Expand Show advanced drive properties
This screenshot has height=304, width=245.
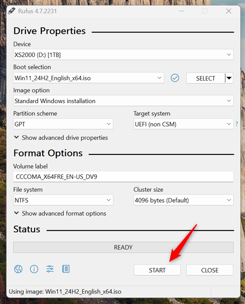tap(61, 137)
